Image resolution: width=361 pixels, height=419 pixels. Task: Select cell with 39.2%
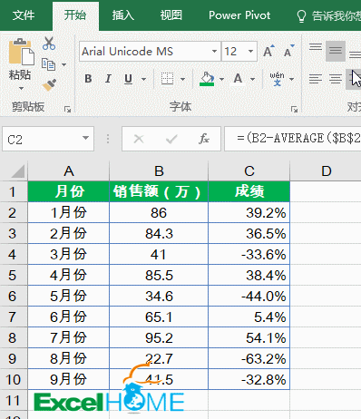coord(249,212)
